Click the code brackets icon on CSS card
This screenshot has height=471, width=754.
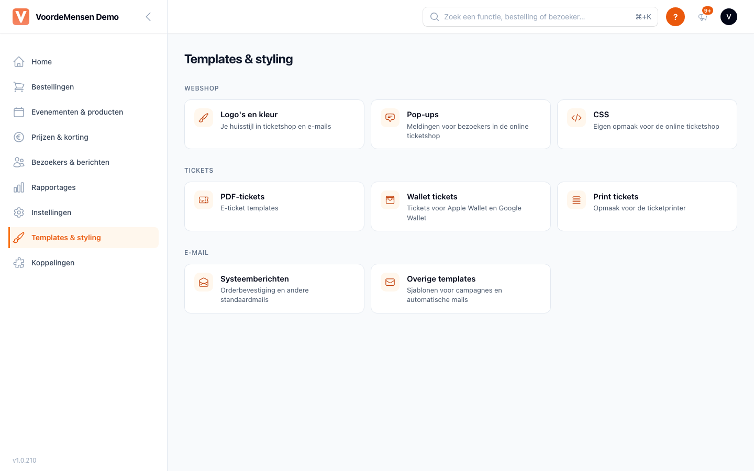point(576,118)
